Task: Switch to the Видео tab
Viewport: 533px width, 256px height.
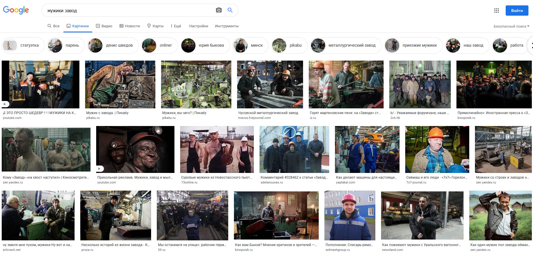Action: pyautogui.click(x=104, y=26)
